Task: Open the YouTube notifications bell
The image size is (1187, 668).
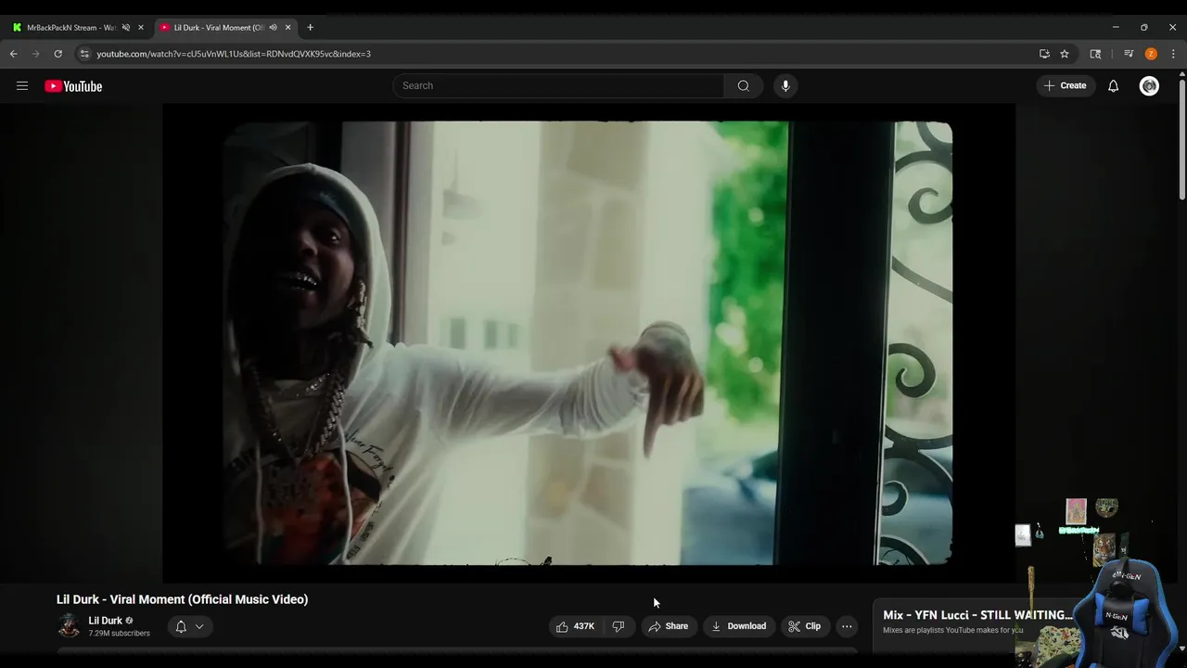Action: click(1113, 85)
